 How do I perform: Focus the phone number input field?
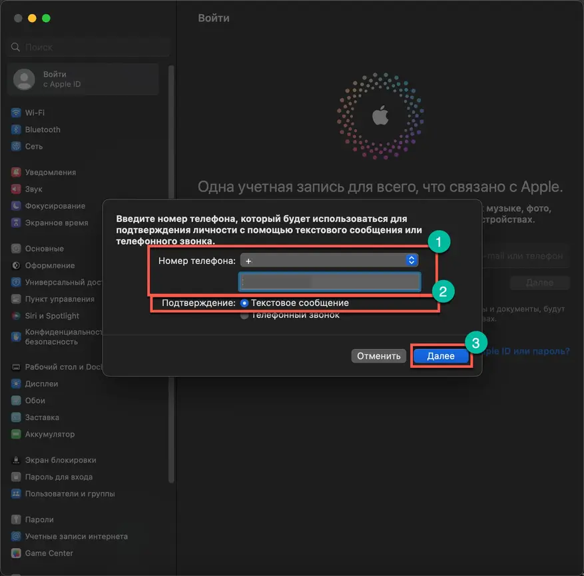(x=330, y=281)
